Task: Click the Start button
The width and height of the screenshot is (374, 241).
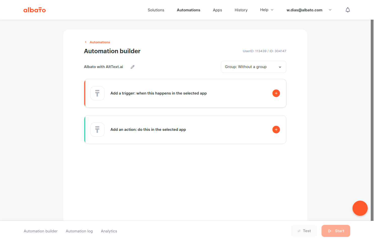Action: (336, 231)
